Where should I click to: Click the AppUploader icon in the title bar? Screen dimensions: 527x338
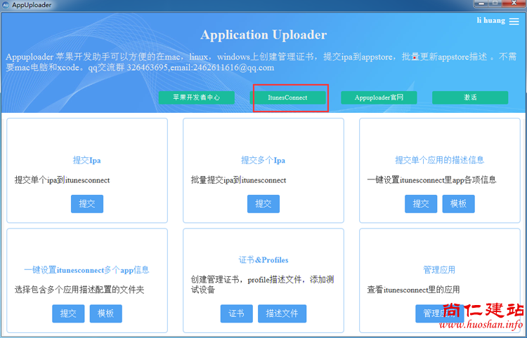tap(6, 5)
